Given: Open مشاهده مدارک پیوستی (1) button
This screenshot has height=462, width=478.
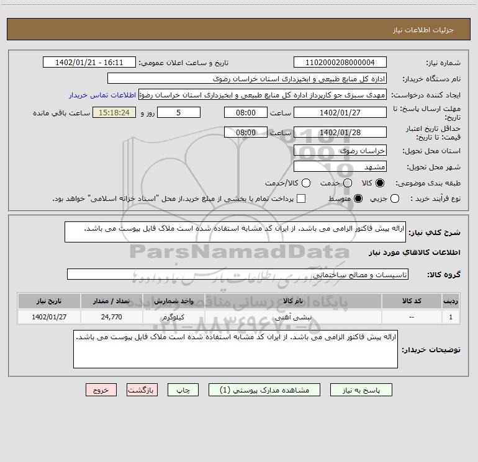Looking at the screenshot, I should pos(264,390).
